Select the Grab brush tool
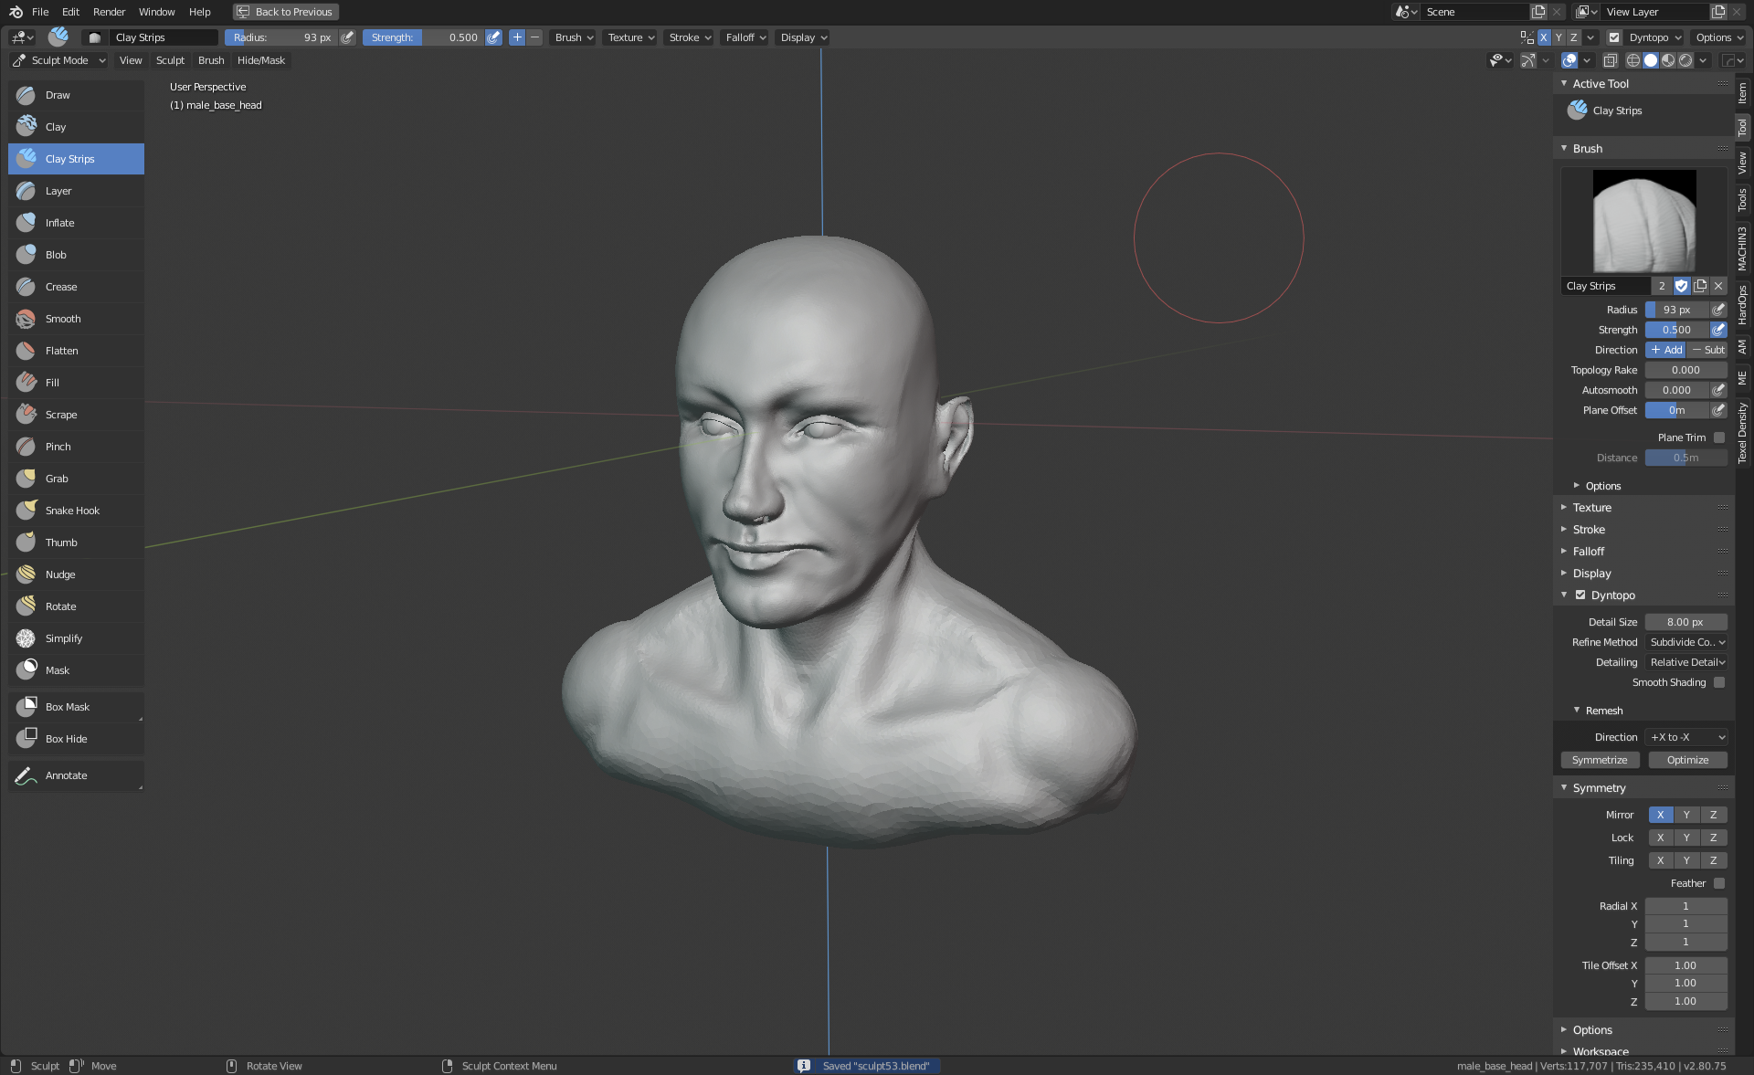This screenshot has width=1754, height=1075. [57, 479]
